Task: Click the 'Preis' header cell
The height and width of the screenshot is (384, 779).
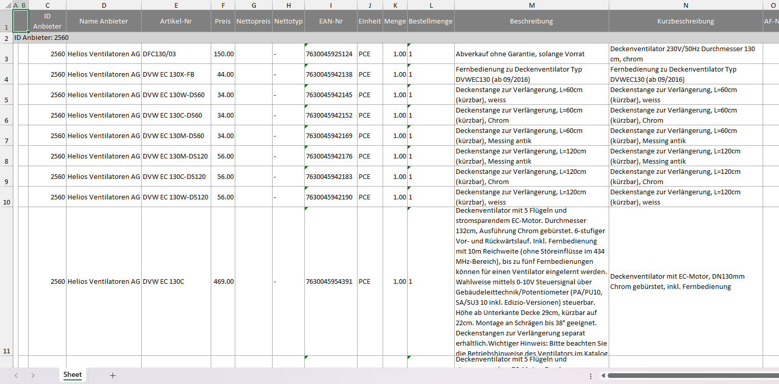Action: 223,21
